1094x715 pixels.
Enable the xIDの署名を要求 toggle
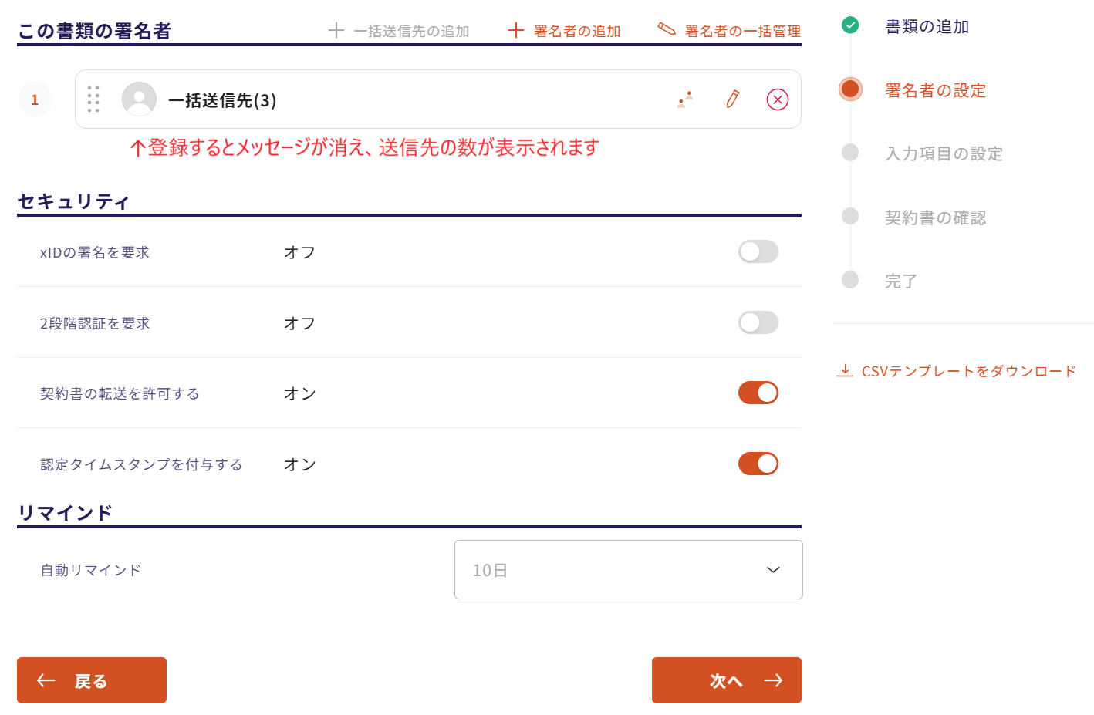[x=758, y=251]
